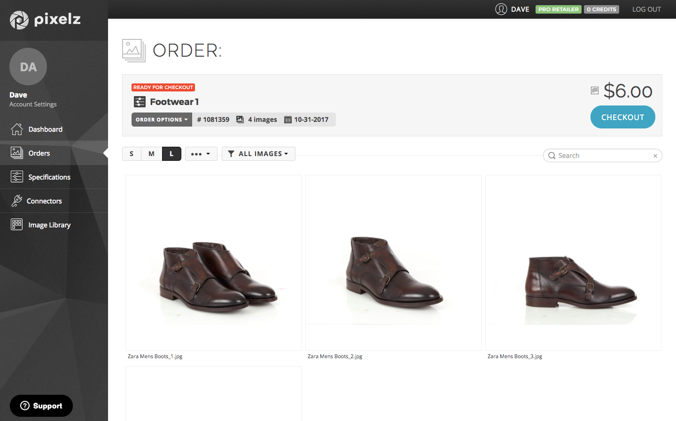Screen dimensions: 676x421
Task: Open the Zara Mens Boots_2.jpg thumbnail
Action: coord(393,263)
